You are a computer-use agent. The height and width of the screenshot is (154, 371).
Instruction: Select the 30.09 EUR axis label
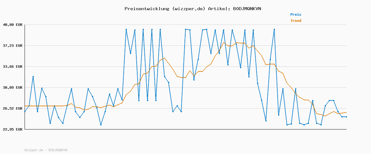pyautogui.click(x=12, y=87)
